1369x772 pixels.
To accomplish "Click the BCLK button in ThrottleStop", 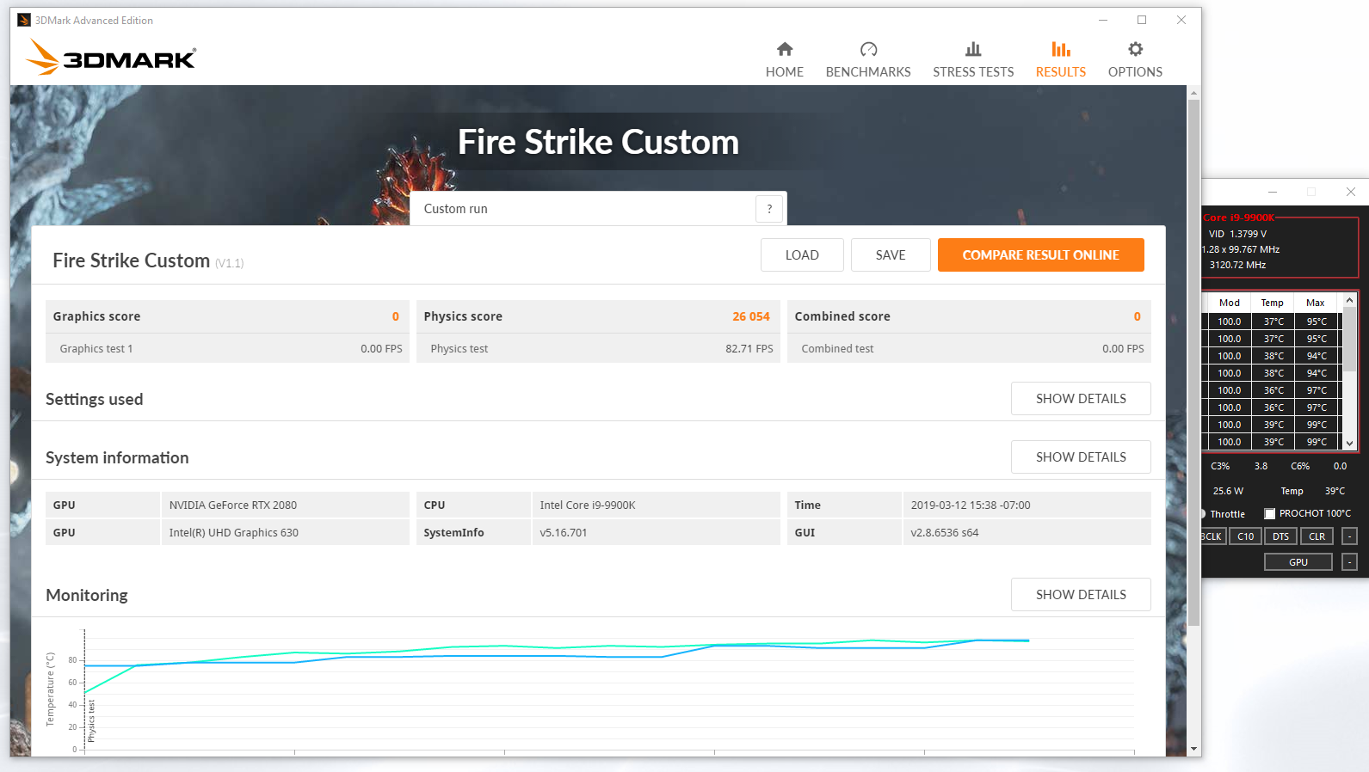I will [x=1212, y=536].
